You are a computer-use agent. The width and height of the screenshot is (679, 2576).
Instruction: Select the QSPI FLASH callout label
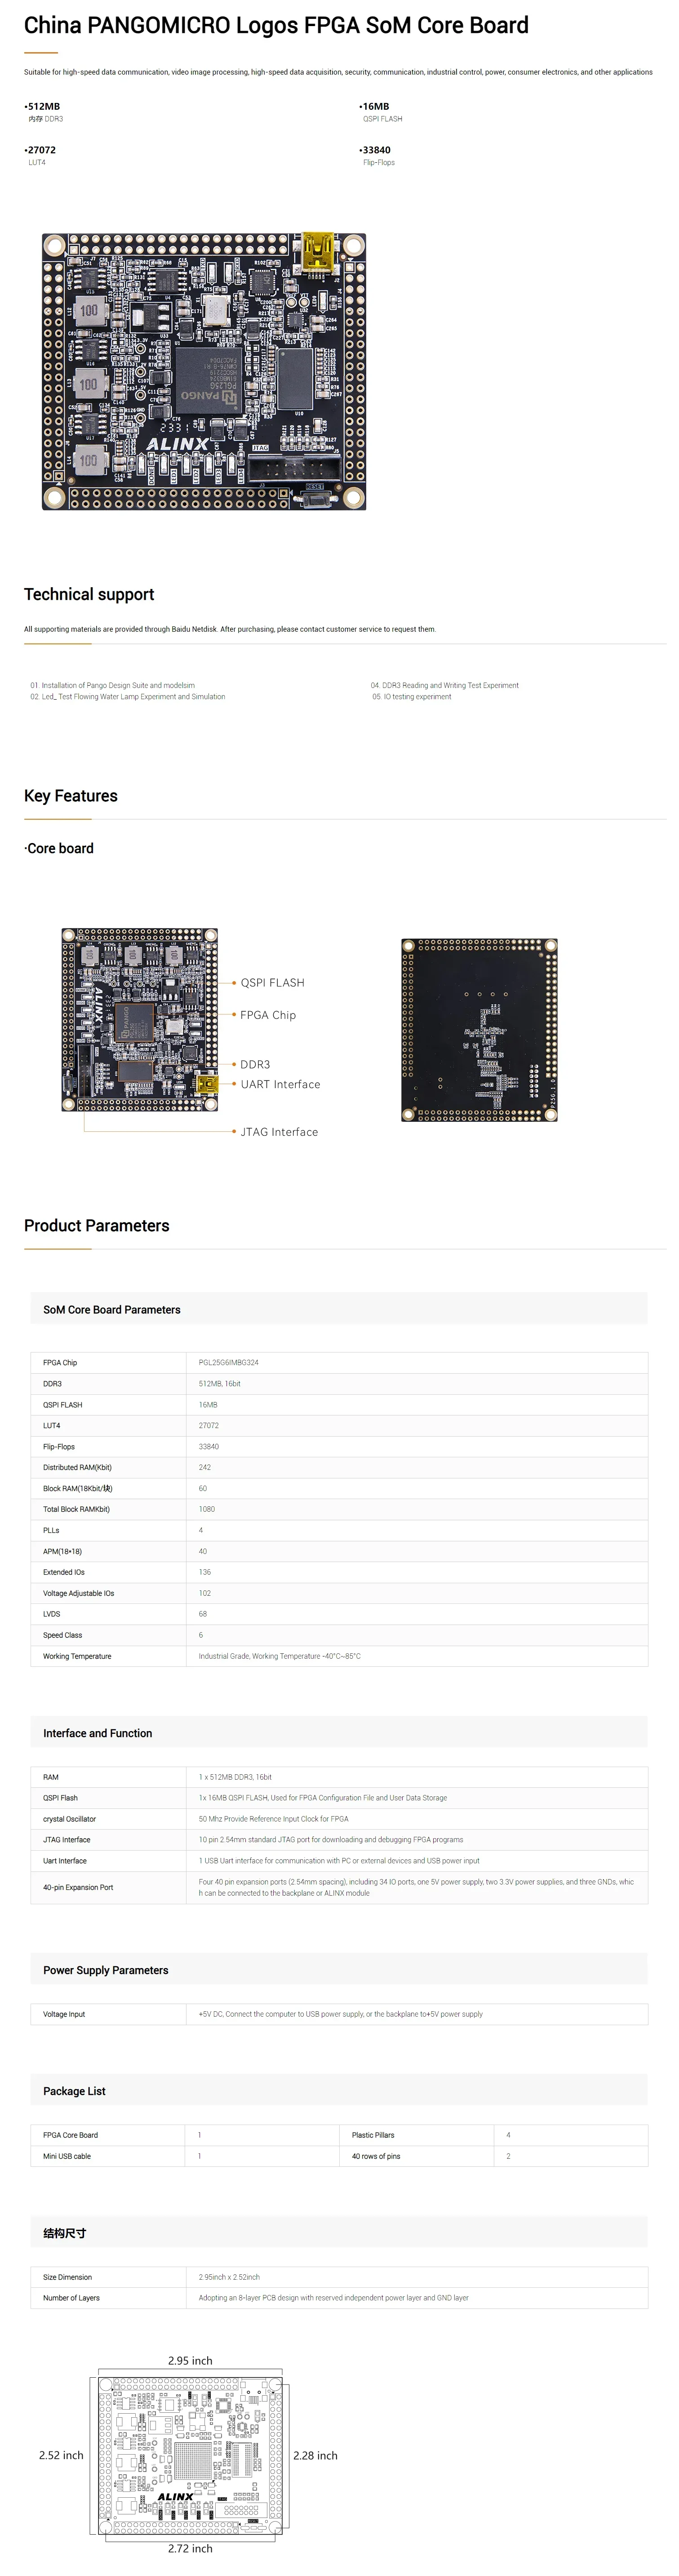click(x=272, y=983)
